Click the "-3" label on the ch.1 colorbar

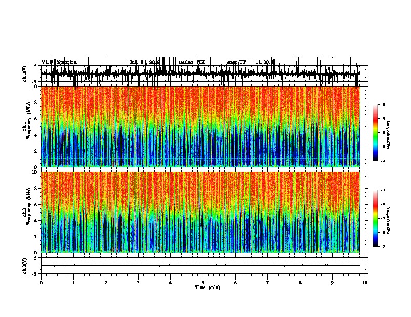click(383, 105)
